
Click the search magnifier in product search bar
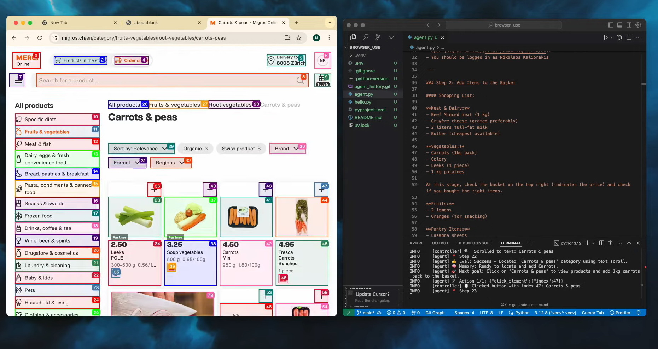[300, 80]
